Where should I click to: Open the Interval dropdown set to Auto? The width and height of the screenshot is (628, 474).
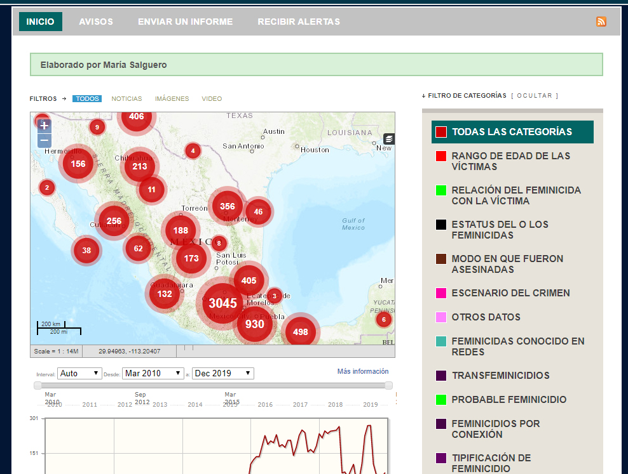coord(79,373)
